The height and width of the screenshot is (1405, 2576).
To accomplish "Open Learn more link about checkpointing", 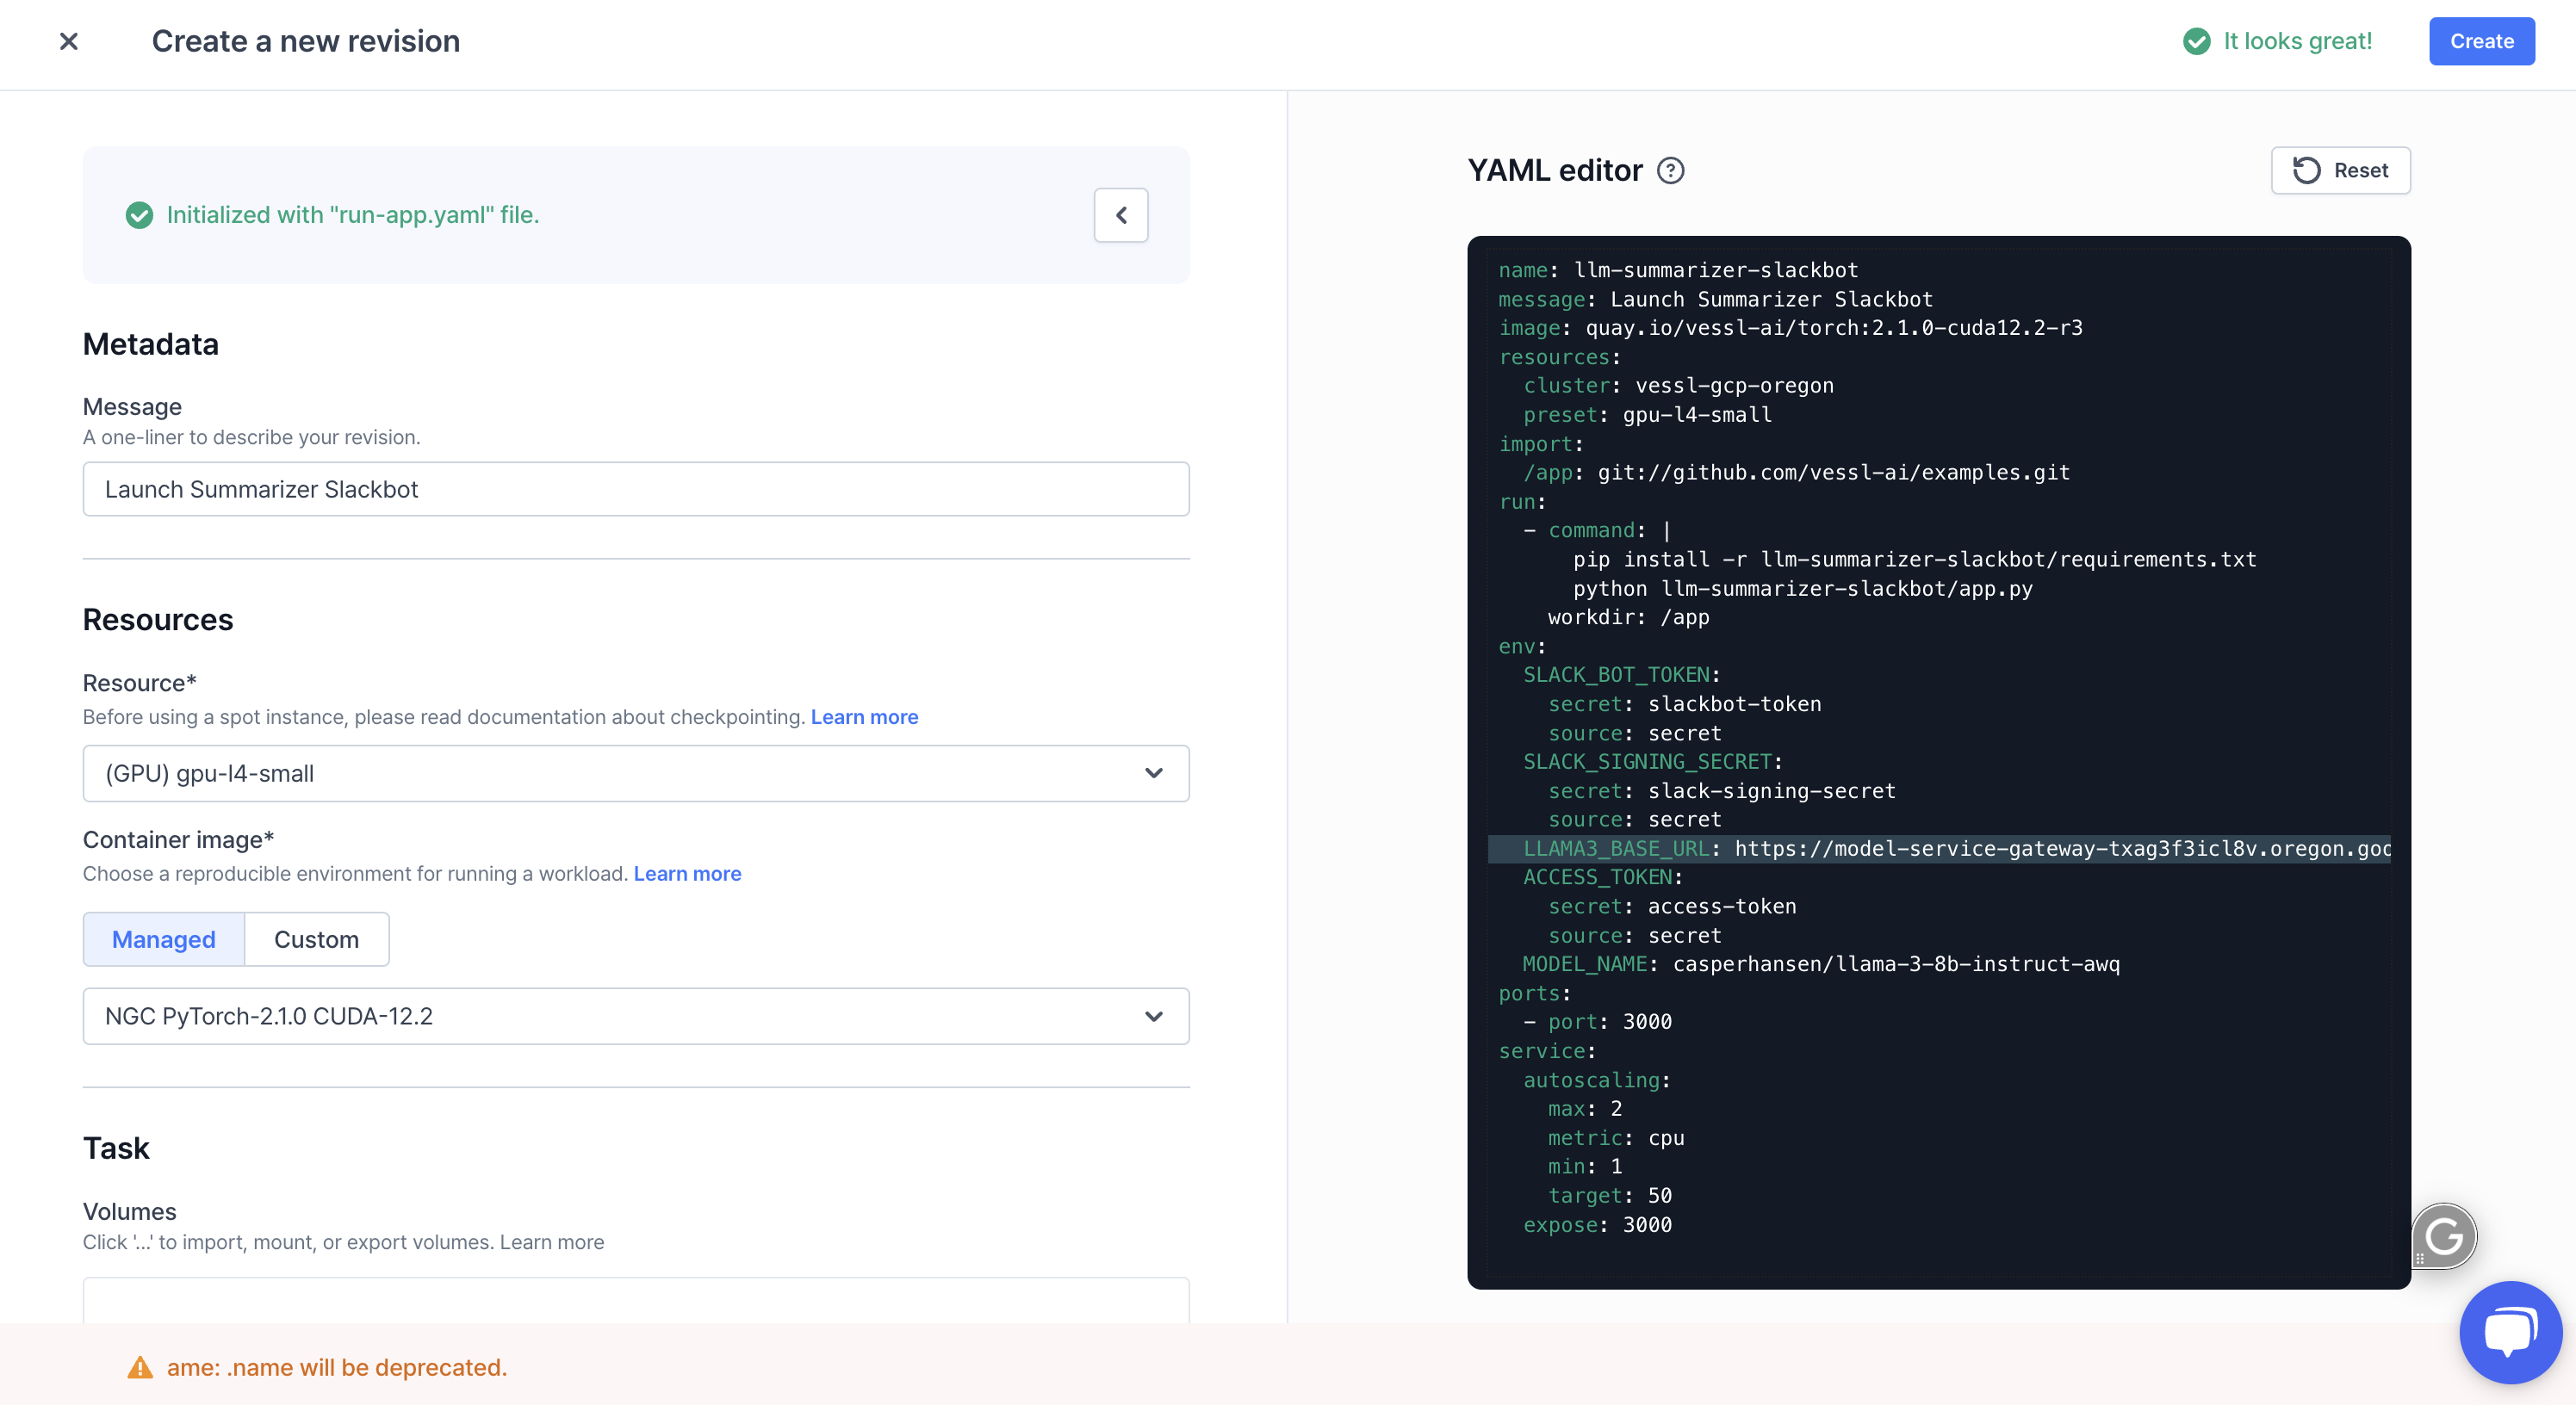I will tap(864, 716).
